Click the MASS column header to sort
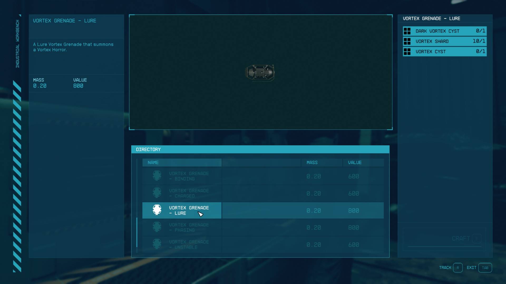 click(x=312, y=162)
